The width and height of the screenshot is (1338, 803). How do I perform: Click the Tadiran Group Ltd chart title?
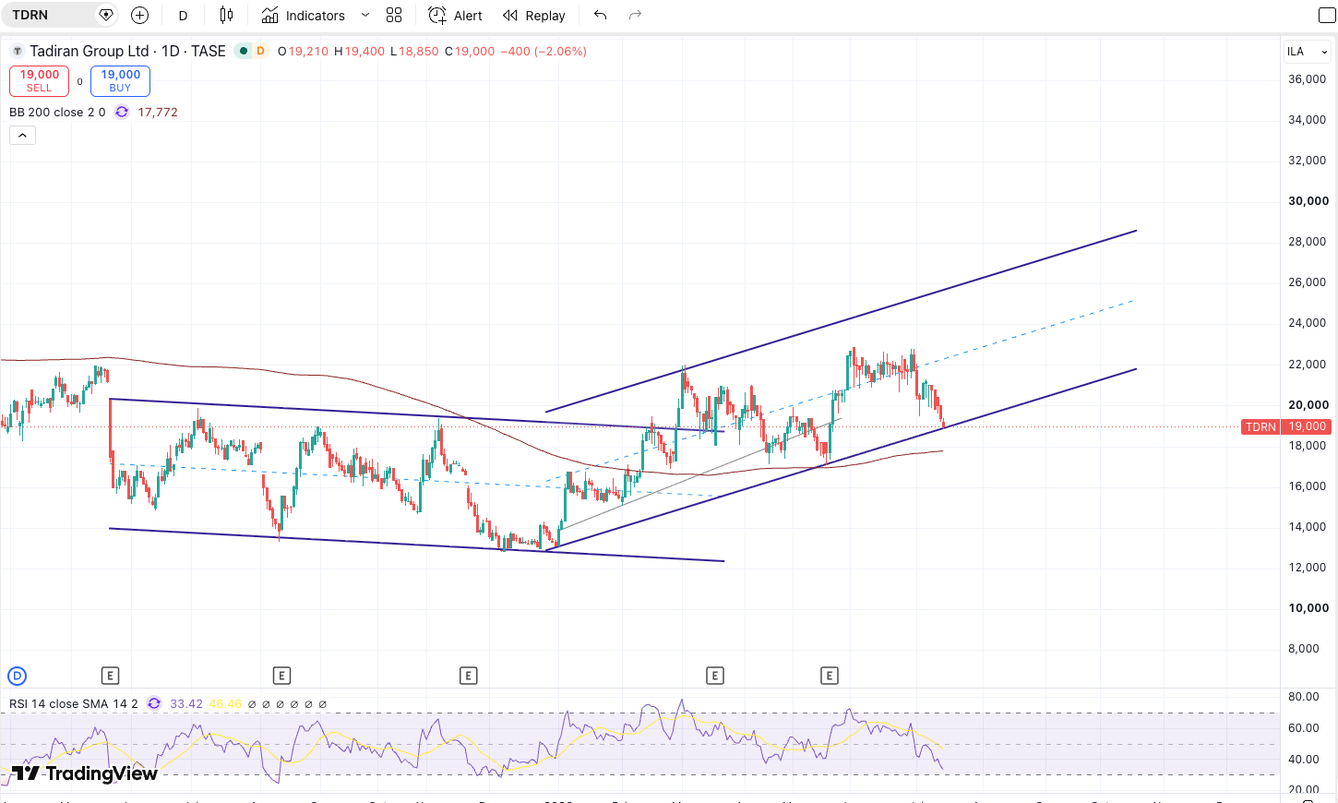point(127,51)
